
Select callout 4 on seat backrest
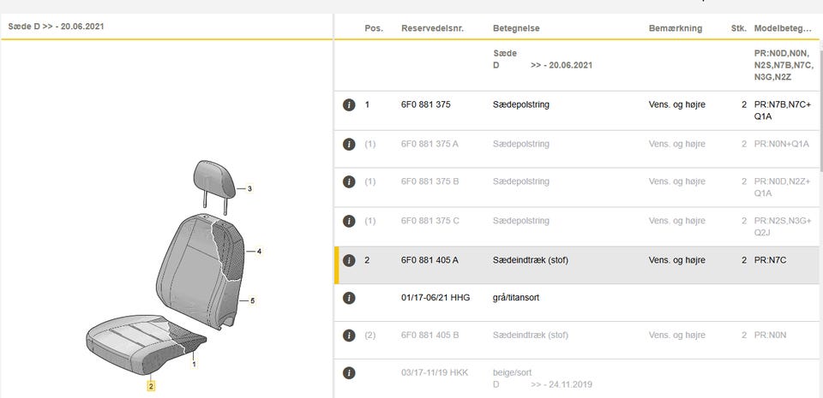259,252
